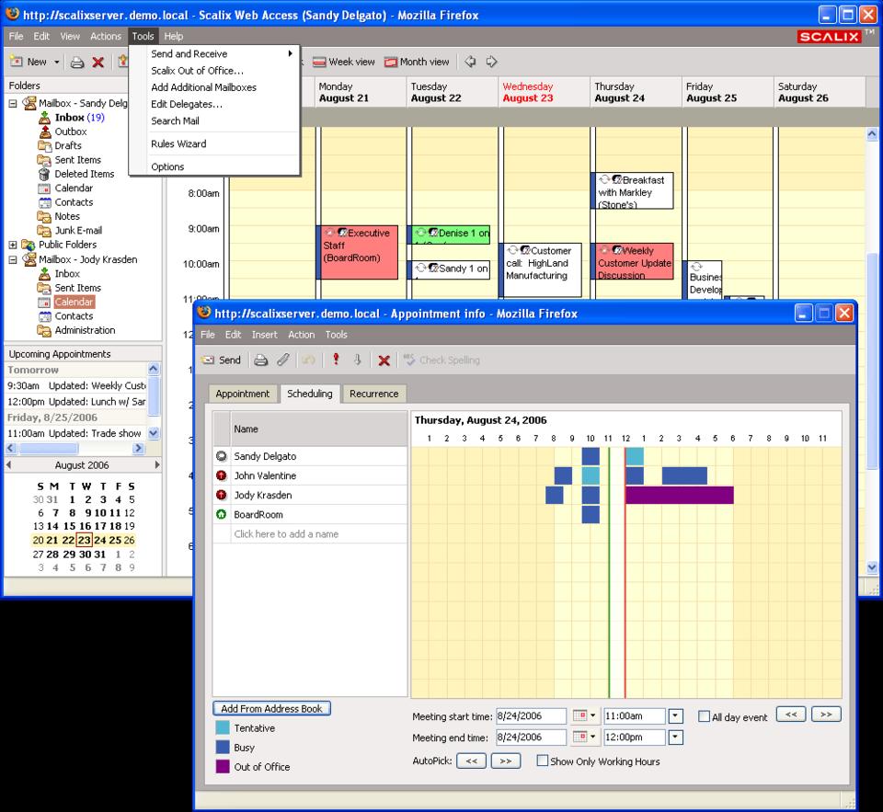
Task: Set low importance with the down arrow icon
Action: tap(358, 360)
